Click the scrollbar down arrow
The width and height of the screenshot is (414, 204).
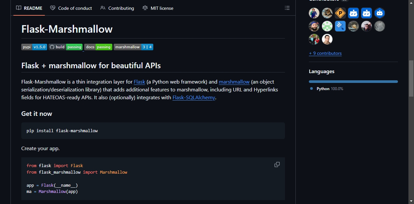pos(411,201)
